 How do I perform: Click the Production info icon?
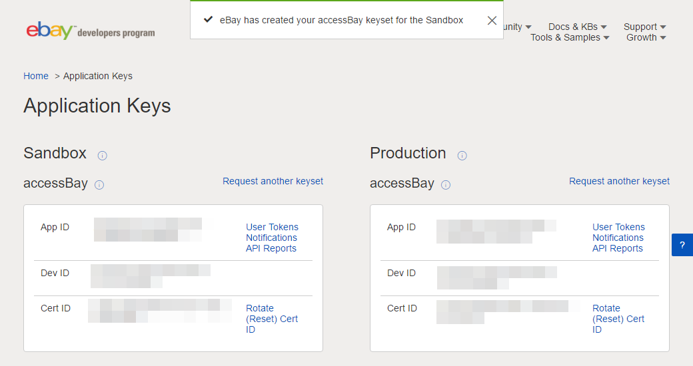tap(462, 156)
